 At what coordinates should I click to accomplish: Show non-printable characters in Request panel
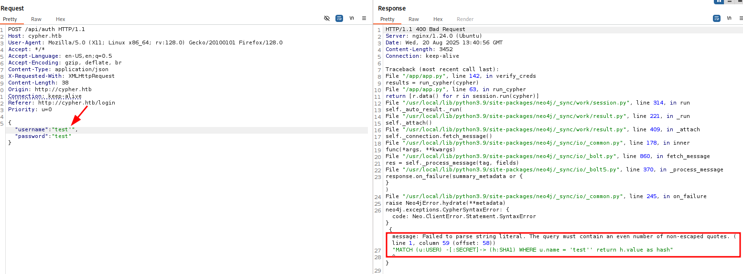pos(352,18)
